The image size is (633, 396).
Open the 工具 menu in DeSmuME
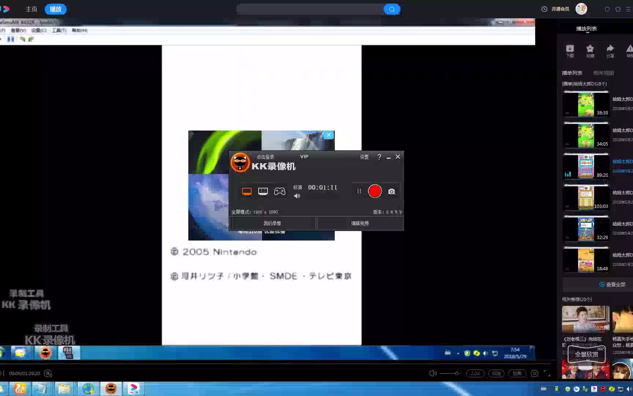58,30
